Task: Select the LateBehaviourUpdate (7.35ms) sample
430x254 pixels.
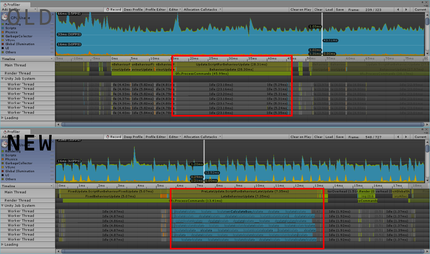Action: point(245,196)
